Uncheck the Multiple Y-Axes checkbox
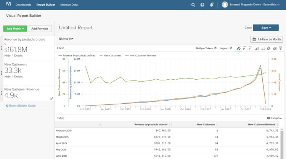The width and height of the screenshot is (286, 159). click(215, 48)
